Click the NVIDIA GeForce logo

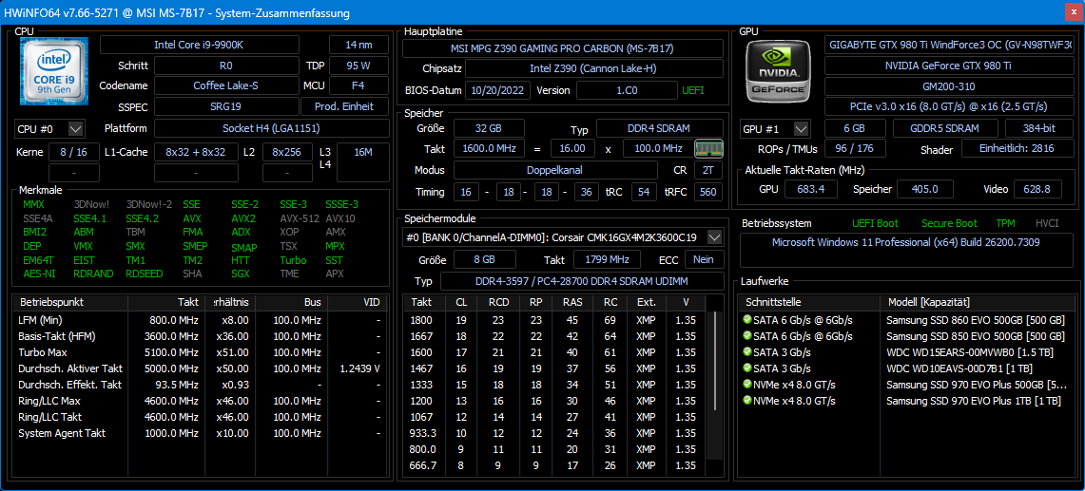[779, 71]
